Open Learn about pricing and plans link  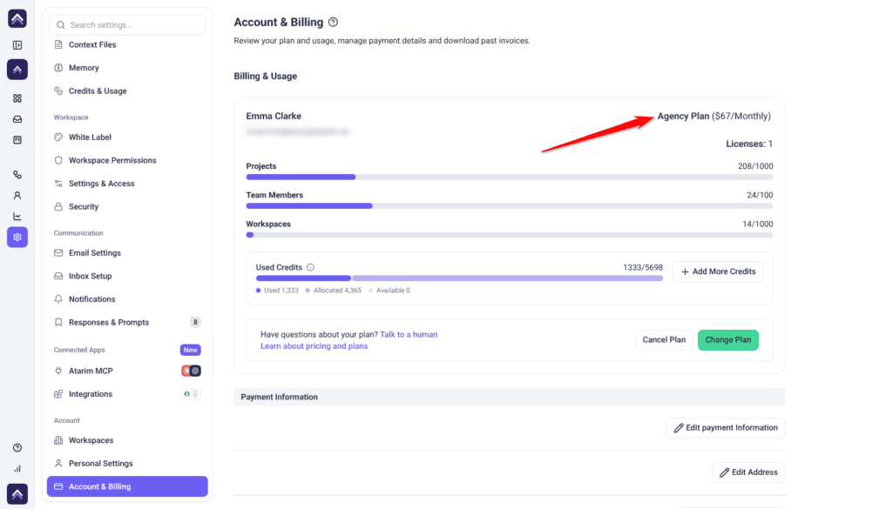[314, 346]
